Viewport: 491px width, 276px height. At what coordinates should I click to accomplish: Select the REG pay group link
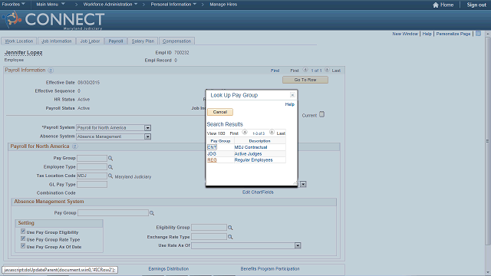[x=212, y=160]
